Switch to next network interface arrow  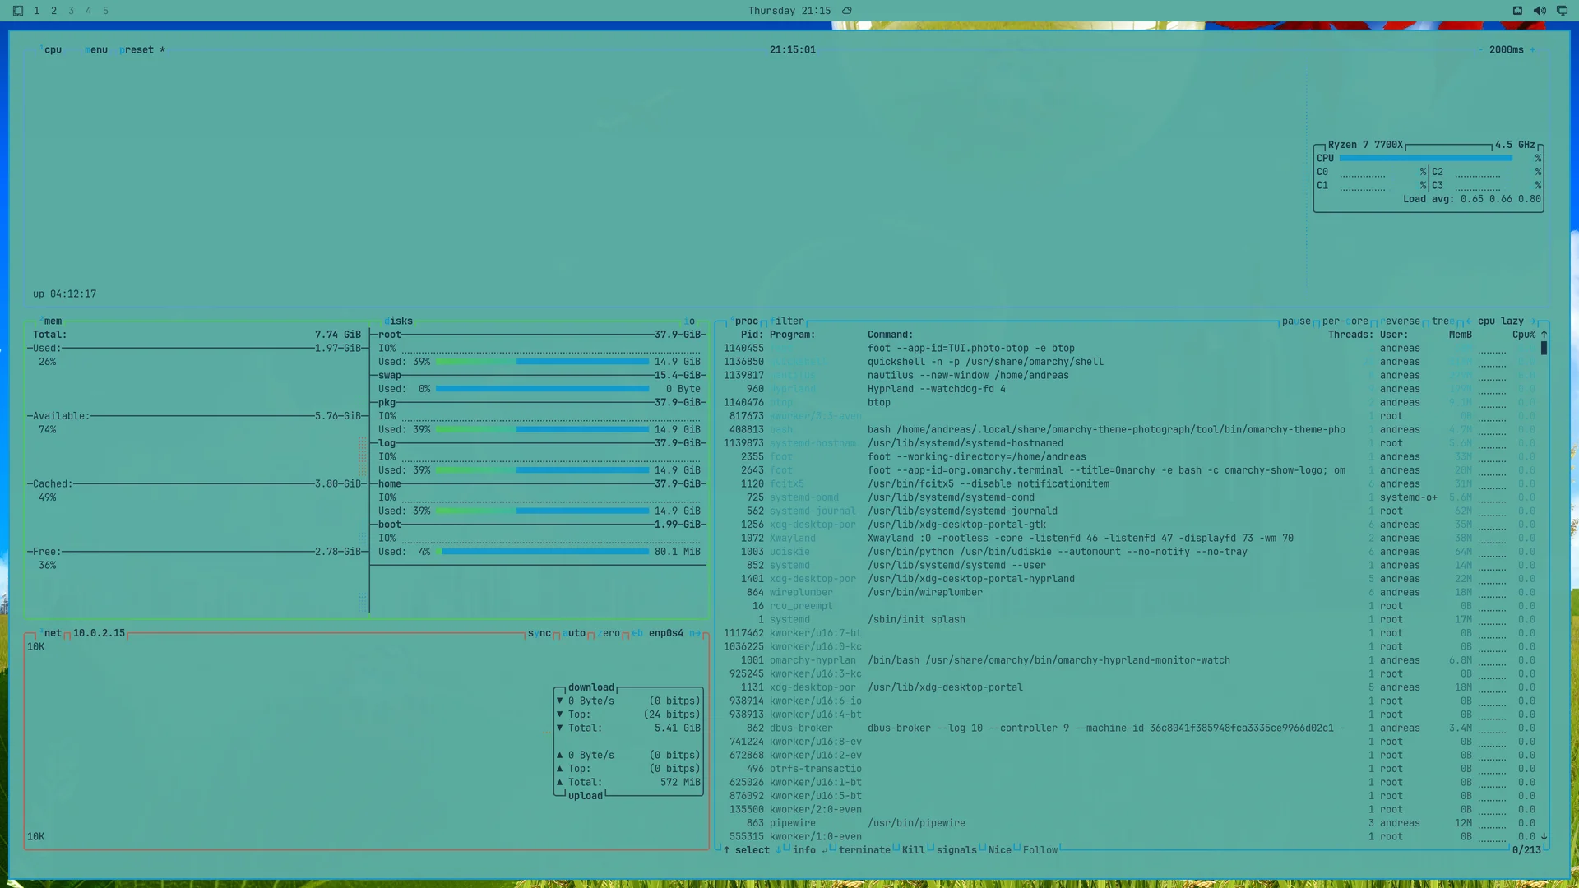pyautogui.click(x=695, y=633)
